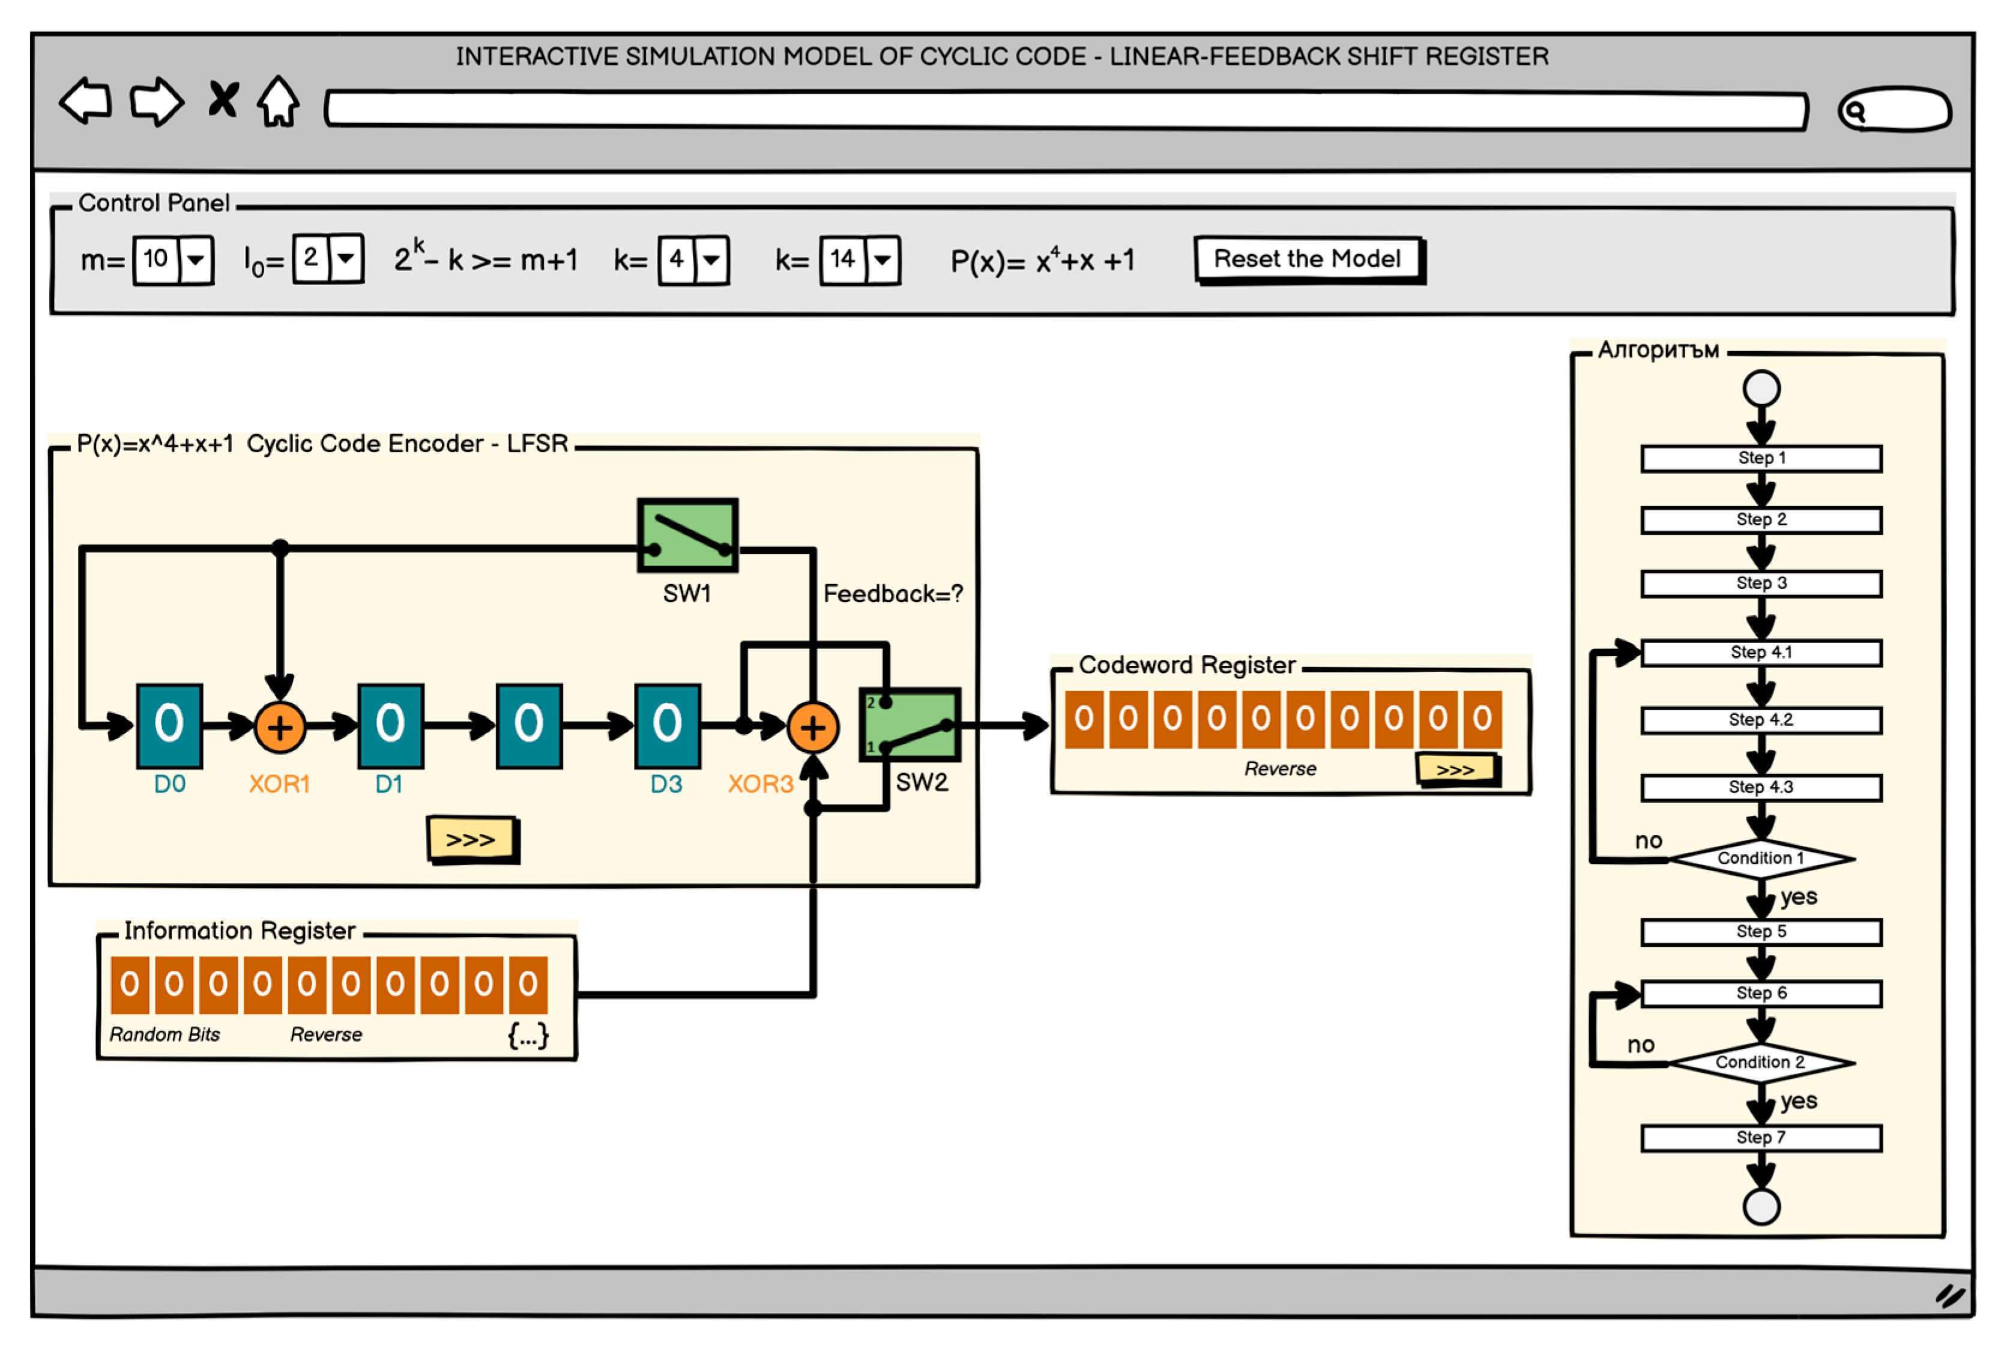The width and height of the screenshot is (2004, 1352).
Task: Click Reset the Model button
Action: click(1308, 259)
